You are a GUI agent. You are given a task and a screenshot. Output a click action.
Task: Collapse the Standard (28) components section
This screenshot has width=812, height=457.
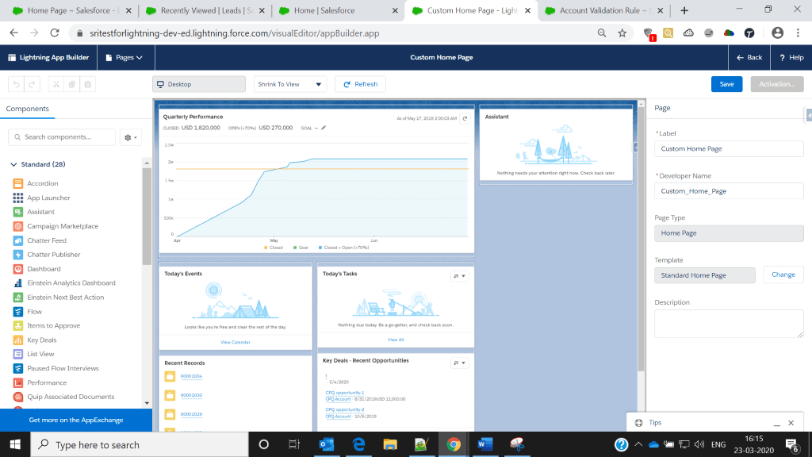(x=13, y=164)
